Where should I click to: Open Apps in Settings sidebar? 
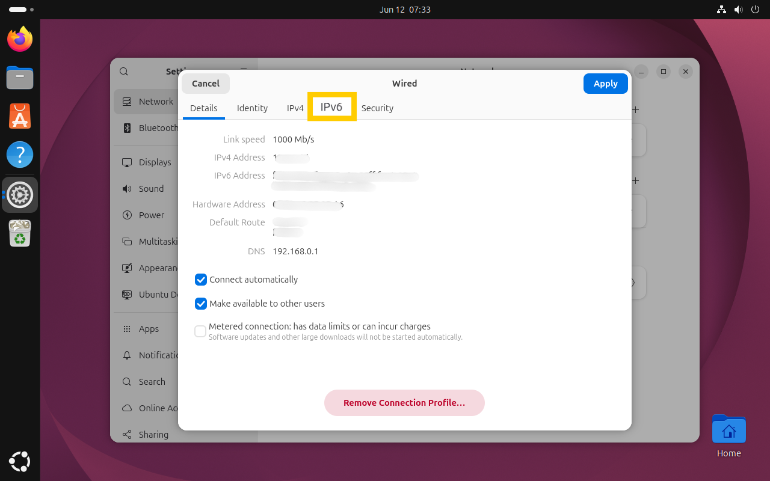point(146,329)
